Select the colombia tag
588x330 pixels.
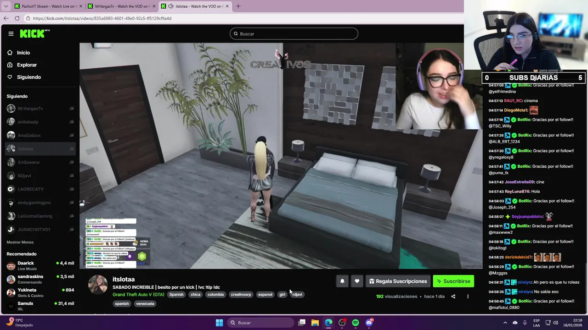pos(215,295)
